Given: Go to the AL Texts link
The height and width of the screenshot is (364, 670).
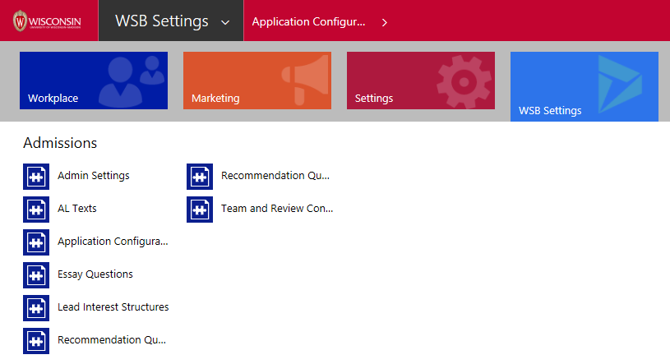Looking at the screenshot, I should click(x=77, y=209).
